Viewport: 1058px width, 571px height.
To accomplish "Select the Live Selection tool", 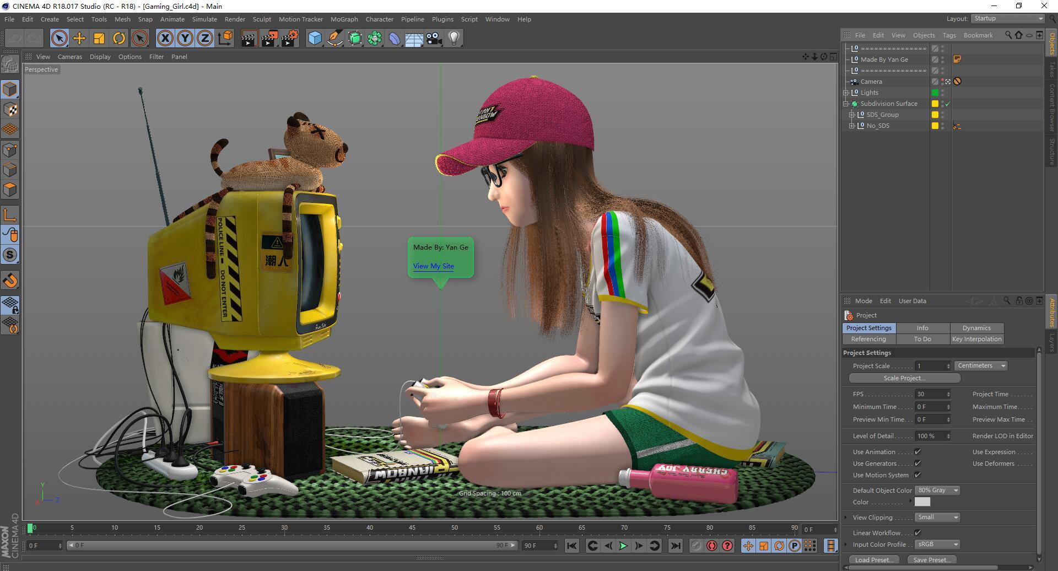I will 59,38.
